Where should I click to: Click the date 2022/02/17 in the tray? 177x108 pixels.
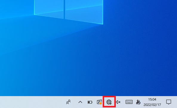tap(152, 105)
